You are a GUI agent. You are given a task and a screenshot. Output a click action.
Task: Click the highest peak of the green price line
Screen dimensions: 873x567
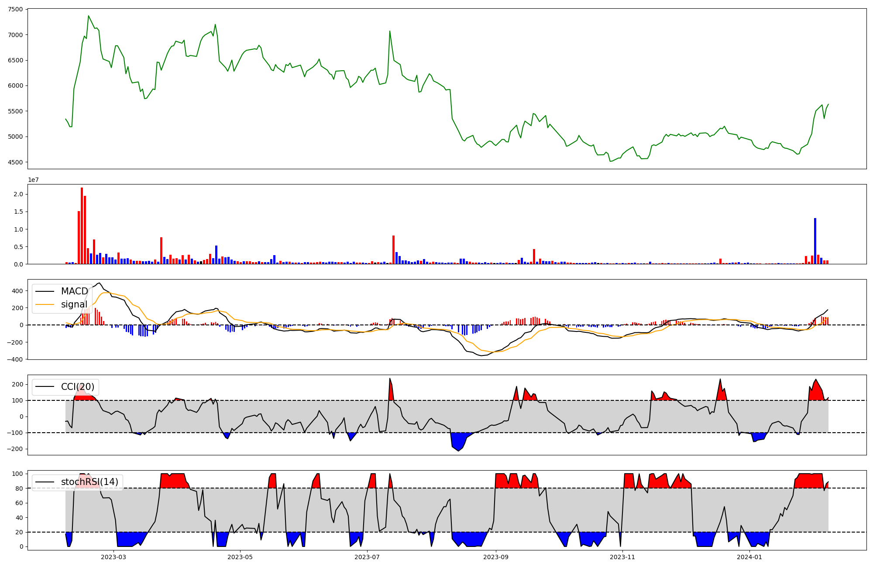tap(89, 16)
